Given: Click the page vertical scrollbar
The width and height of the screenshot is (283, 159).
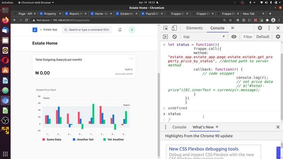Looking at the screenshot, I should (x=159, y=115).
